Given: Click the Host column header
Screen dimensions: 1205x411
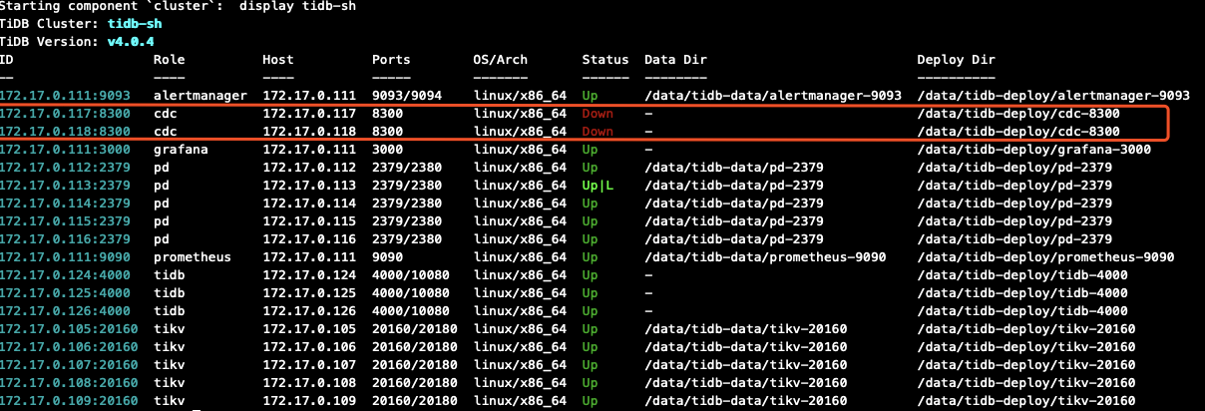Looking at the screenshot, I should pyautogui.click(x=278, y=60).
